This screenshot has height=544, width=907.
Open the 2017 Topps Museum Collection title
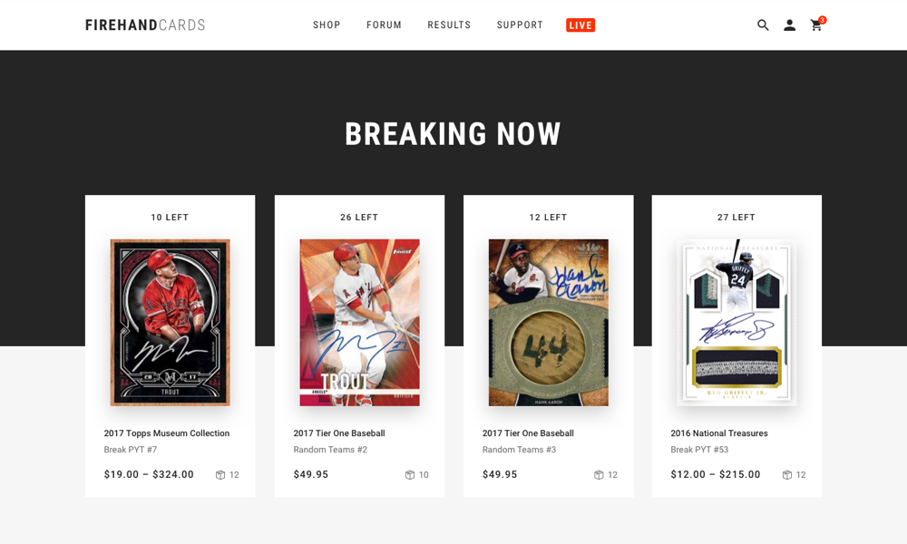[167, 433]
